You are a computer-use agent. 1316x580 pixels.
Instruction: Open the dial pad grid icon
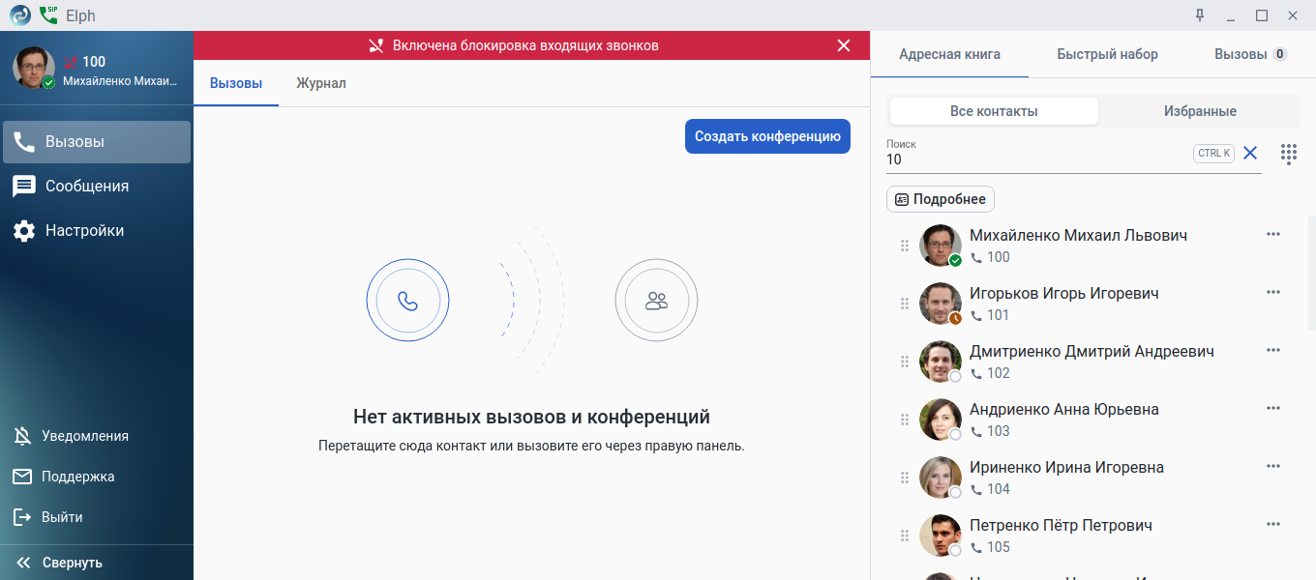[x=1289, y=154]
